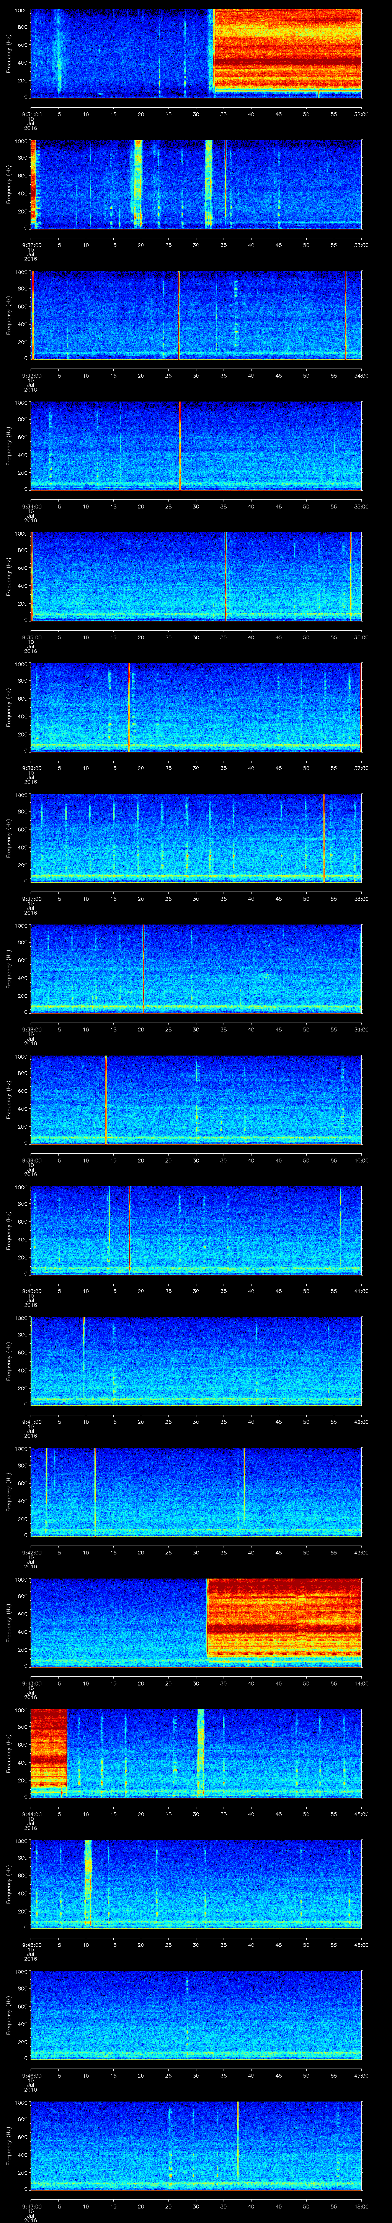The height and width of the screenshot is (2223, 392).
Task: Select the spectrogram panel starting at 9:33:00
Action: tap(196, 314)
